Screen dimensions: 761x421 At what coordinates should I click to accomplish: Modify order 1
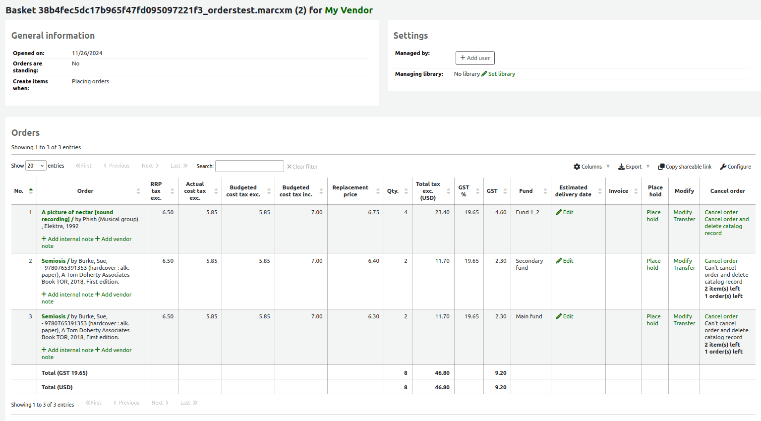point(683,212)
